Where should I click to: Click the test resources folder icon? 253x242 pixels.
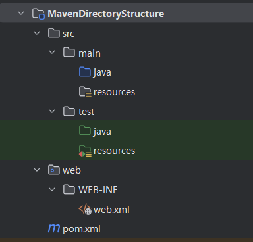coord(85,151)
